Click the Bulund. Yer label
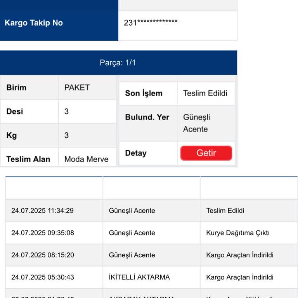This screenshot has height=298, width=298. (147, 117)
